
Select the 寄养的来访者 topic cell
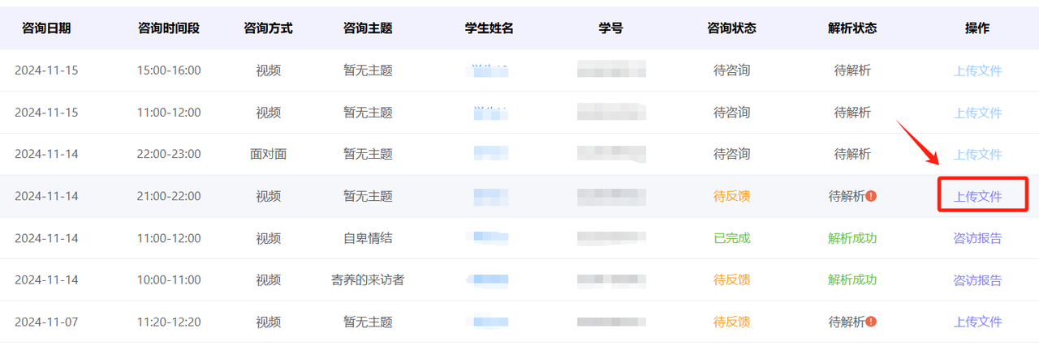368,280
